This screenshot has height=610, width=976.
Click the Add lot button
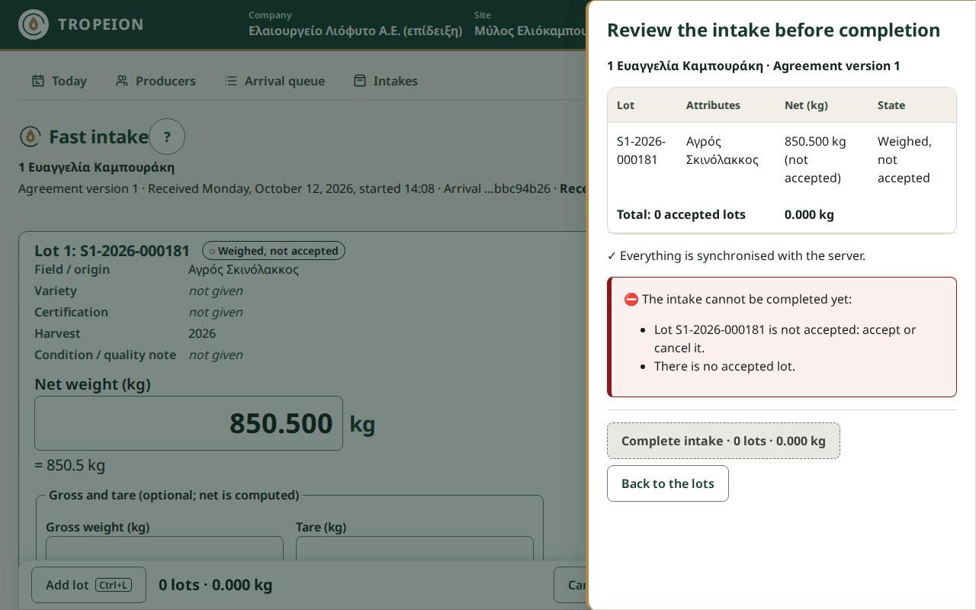pos(88,585)
